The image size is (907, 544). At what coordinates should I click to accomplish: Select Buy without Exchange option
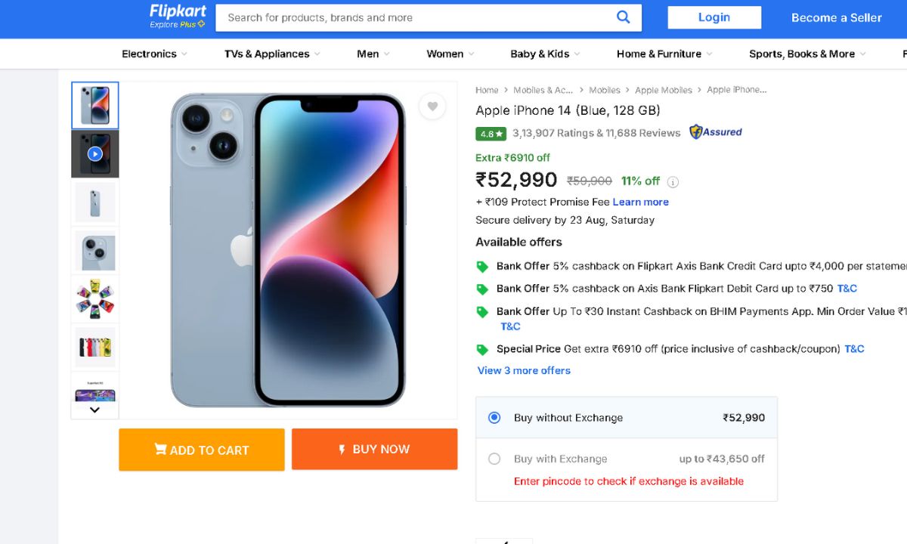click(494, 417)
